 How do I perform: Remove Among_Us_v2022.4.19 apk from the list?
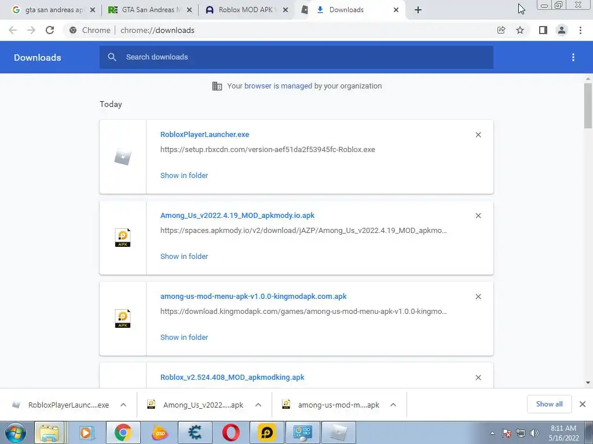point(478,216)
